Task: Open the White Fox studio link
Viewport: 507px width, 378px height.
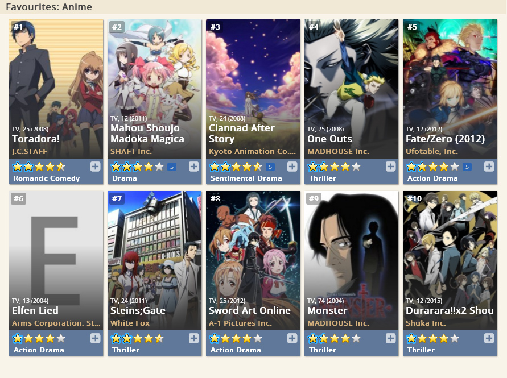Action: point(130,323)
